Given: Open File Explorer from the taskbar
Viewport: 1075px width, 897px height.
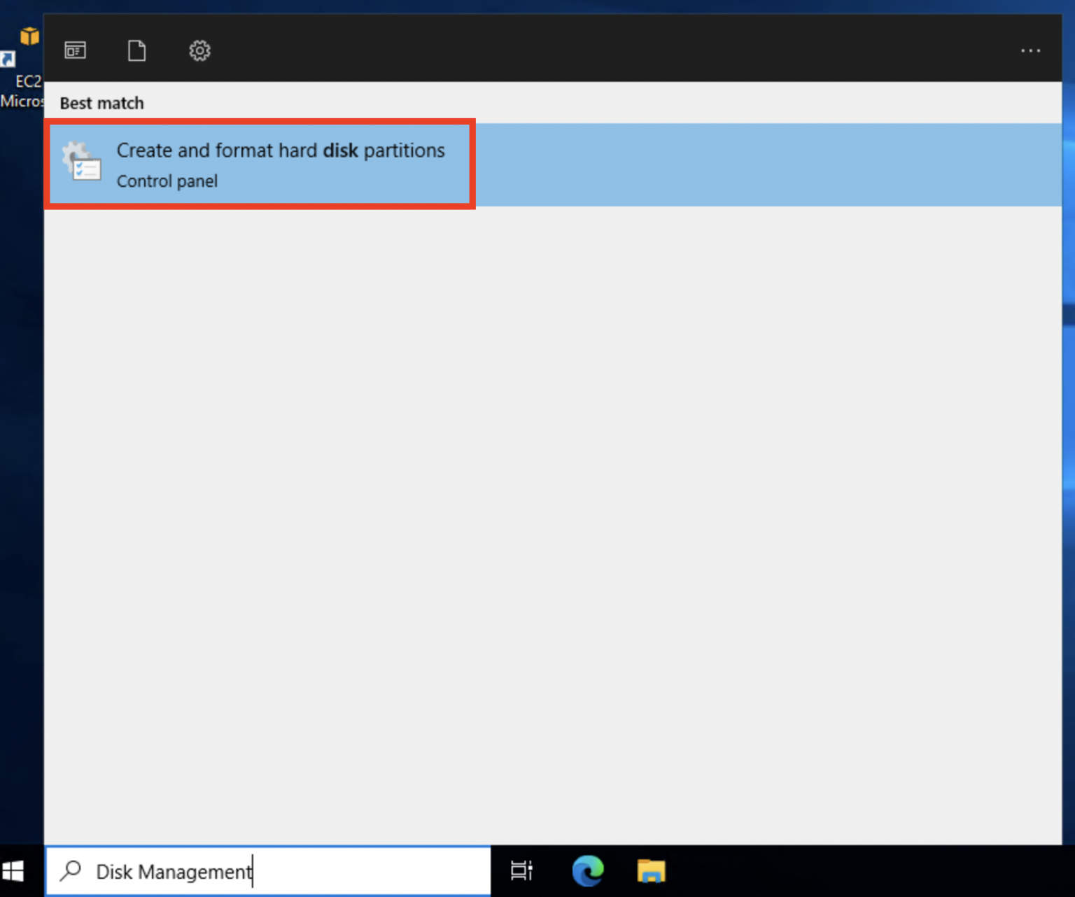Looking at the screenshot, I should (x=650, y=871).
